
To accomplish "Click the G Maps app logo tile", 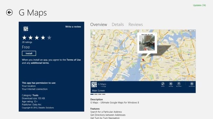I will [26, 29].
